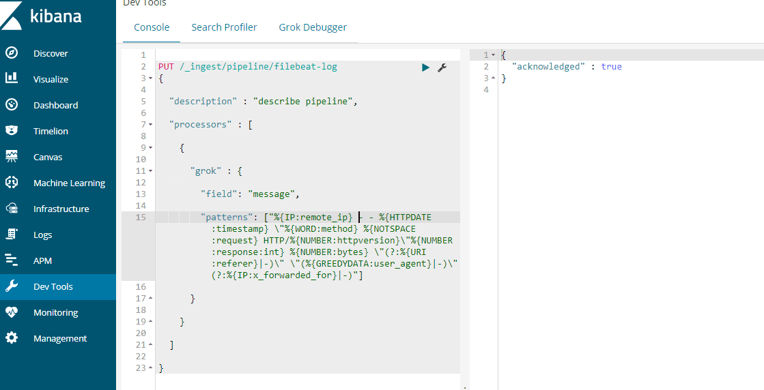This screenshot has width=764, height=390.
Task: Go to Machine Learning page label
Action: point(69,183)
